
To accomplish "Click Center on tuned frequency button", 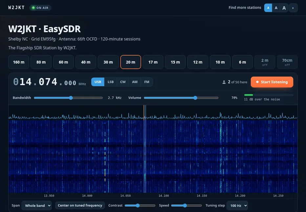I will coord(80,205).
